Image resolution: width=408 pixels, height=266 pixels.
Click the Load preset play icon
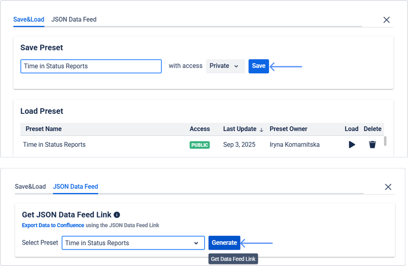(x=352, y=144)
